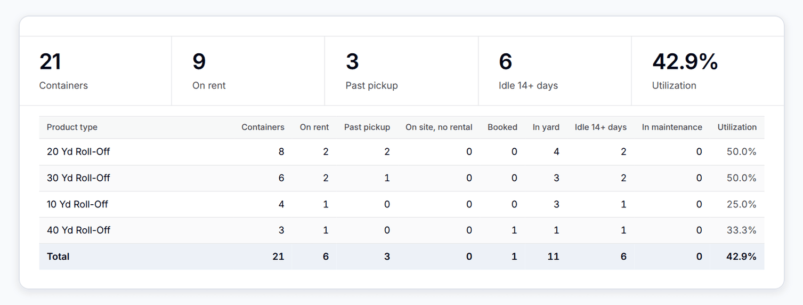Click the Booked column header

(502, 127)
